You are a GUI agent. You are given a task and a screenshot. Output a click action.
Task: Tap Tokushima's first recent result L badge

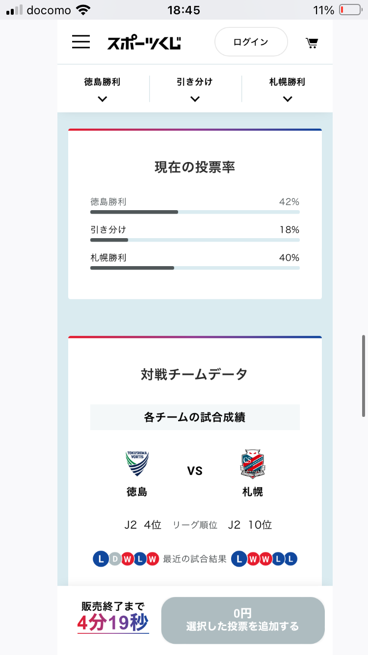pos(101,559)
